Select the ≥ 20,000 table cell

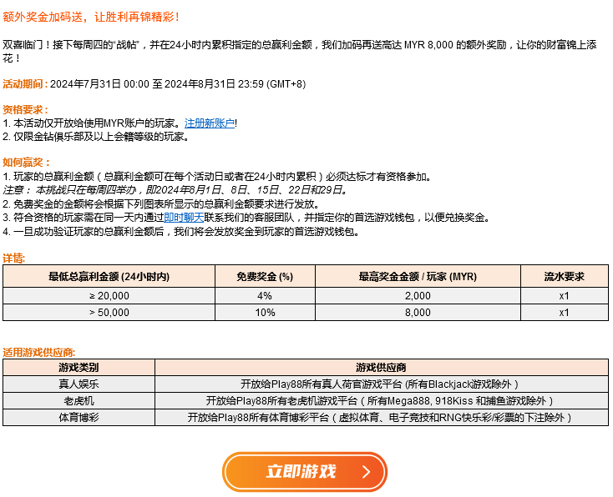pos(109,296)
